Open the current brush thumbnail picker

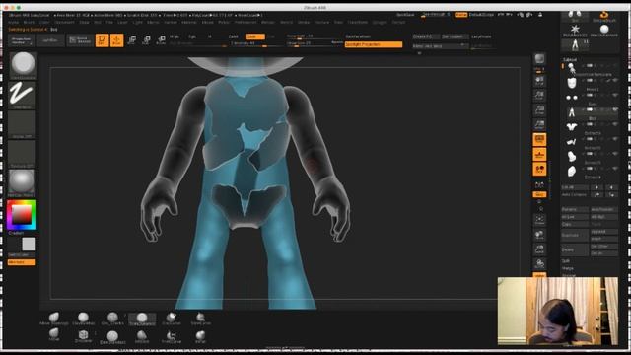[23, 66]
